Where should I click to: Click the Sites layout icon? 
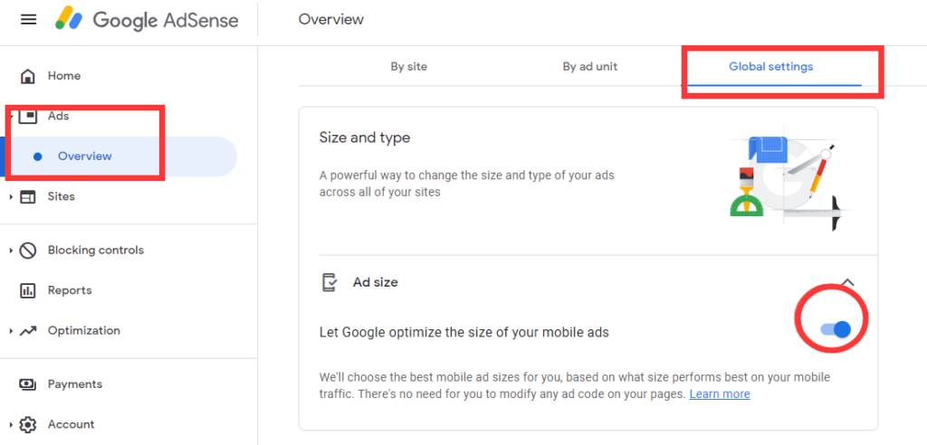pyautogui.click(x=28, y=197)
